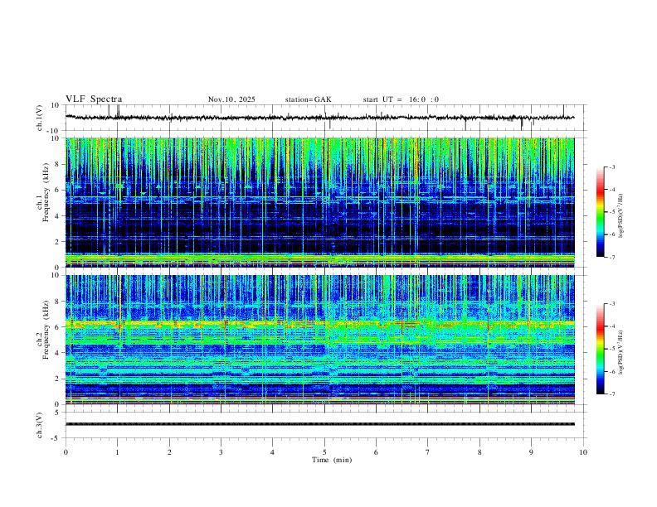Click the time-axis tick label '7'
657x507 pixels.
[428, 452]
